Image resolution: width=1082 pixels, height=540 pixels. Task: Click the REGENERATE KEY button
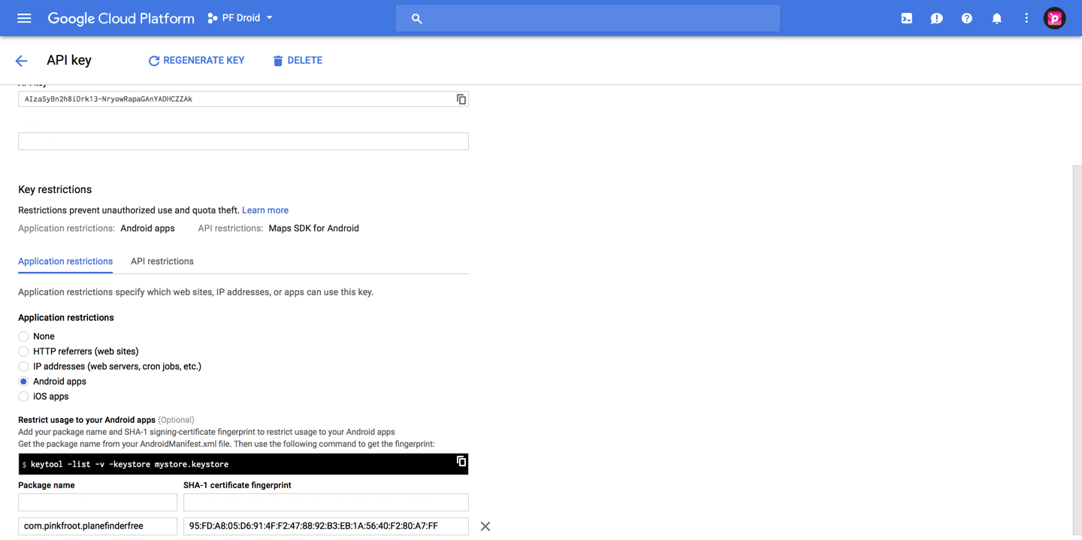point(196,61)
